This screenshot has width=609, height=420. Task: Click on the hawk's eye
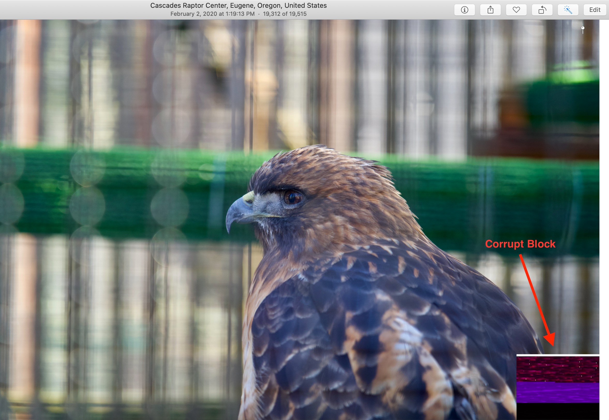pyautogui.click(x=293, y=197)
